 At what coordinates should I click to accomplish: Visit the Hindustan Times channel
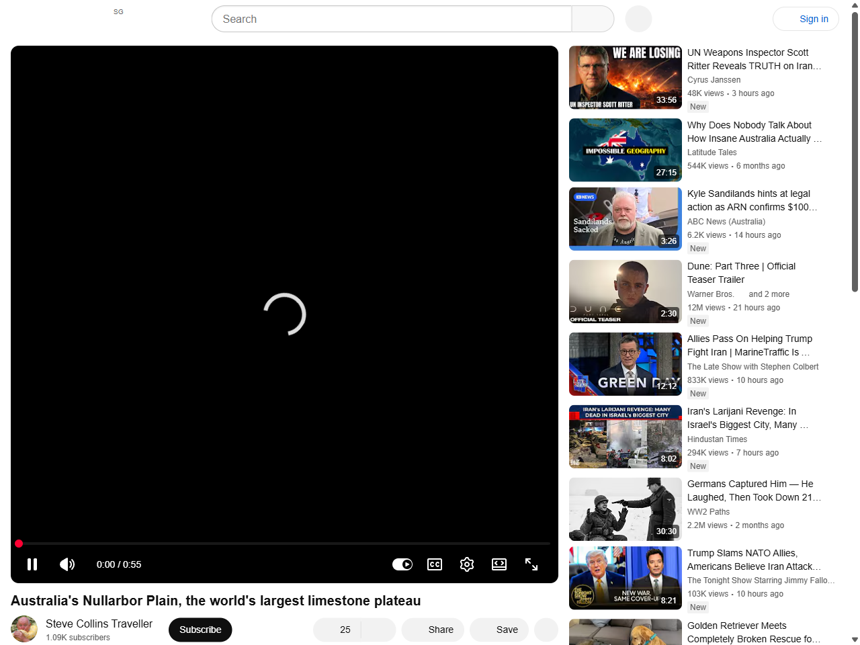(717, 439)
